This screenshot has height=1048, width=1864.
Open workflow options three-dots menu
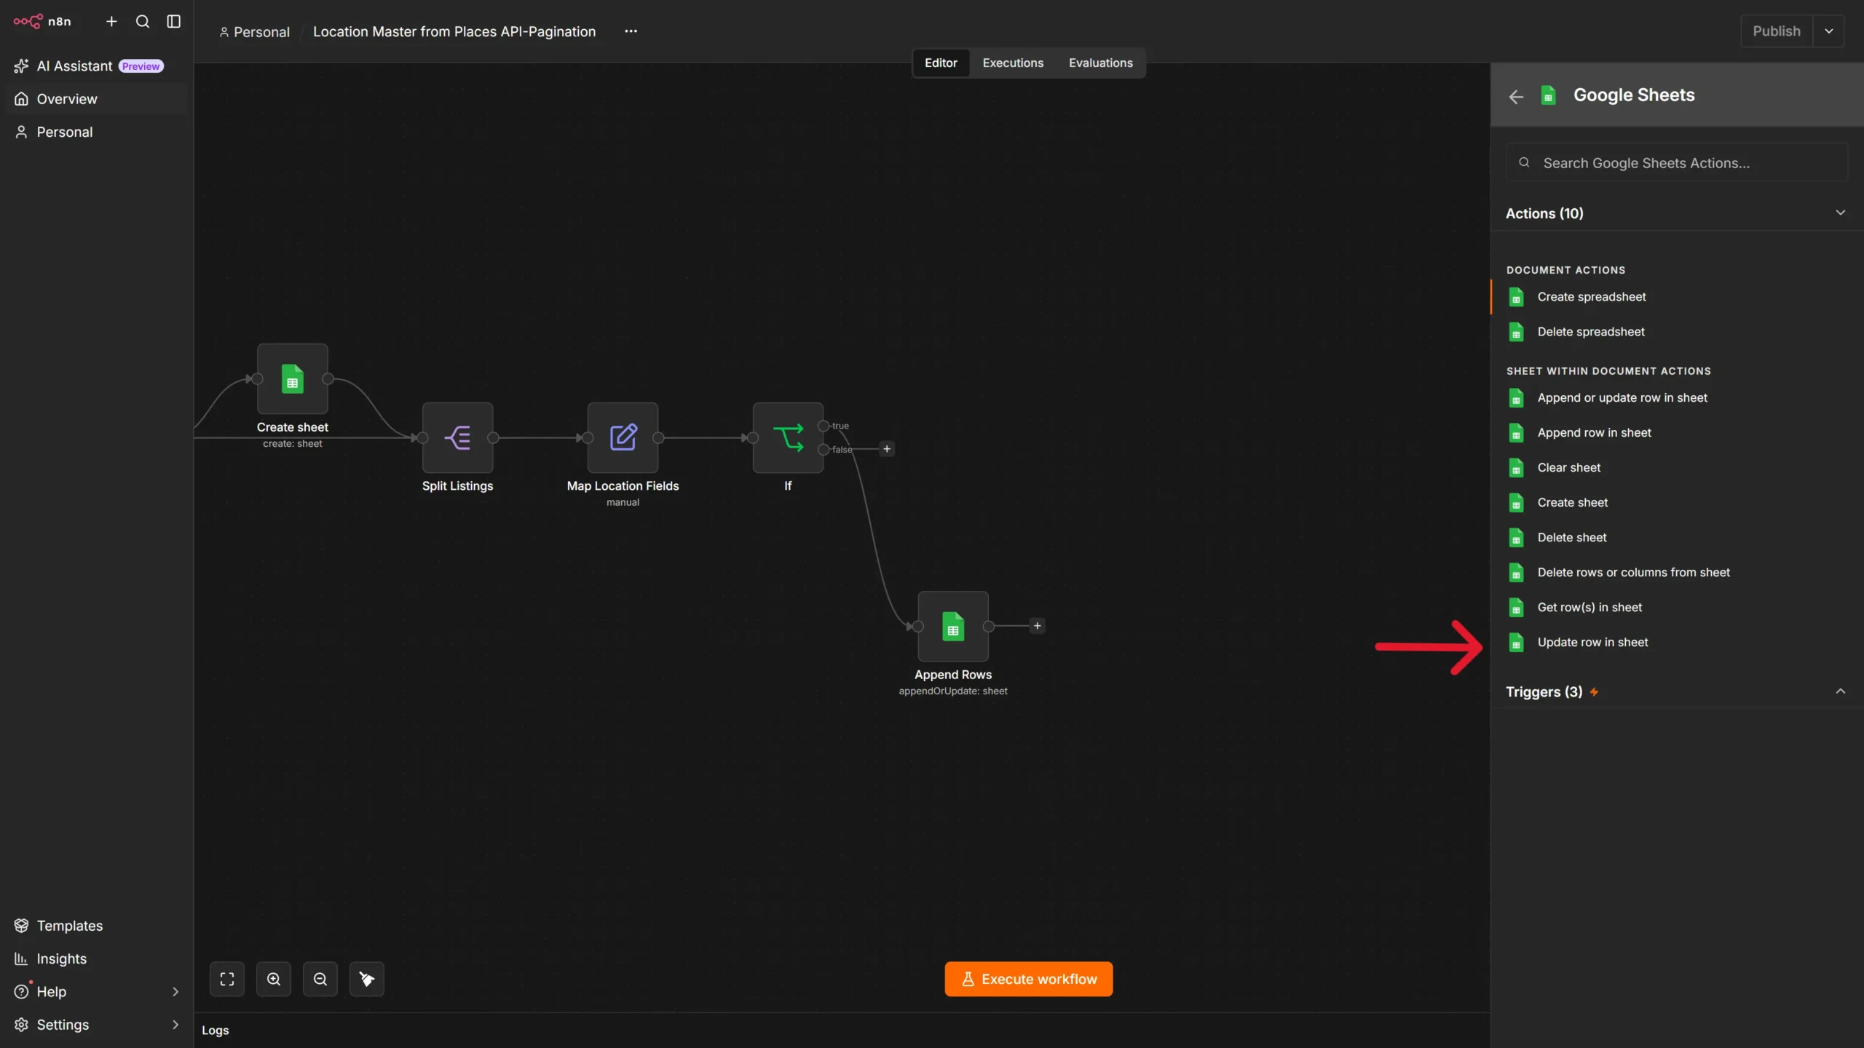pos(631,31)
